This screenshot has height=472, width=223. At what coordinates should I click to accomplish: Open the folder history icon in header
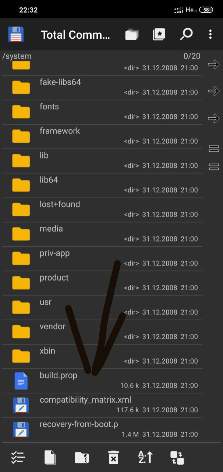coord(132,35)
